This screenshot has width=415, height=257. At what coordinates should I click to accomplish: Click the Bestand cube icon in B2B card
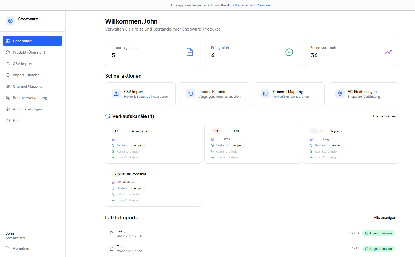coord(212,145)
